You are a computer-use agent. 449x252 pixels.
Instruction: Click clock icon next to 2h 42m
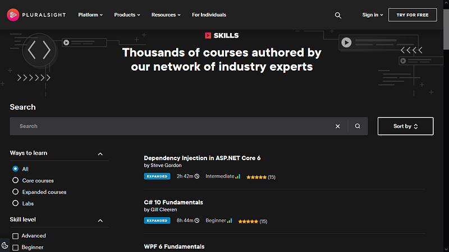197,176
